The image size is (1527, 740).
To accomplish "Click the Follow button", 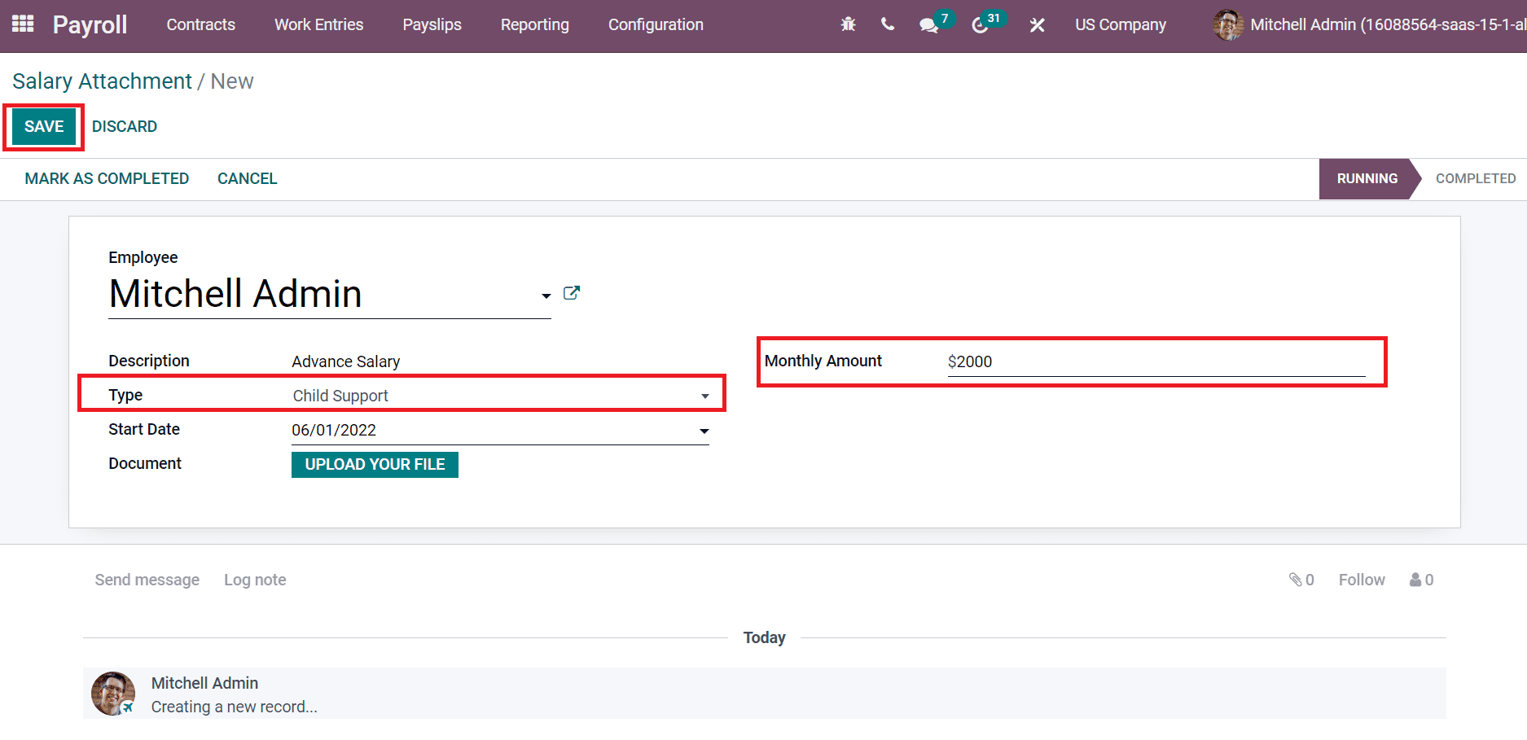I will pyautogui.click(x=1362, y=580).
